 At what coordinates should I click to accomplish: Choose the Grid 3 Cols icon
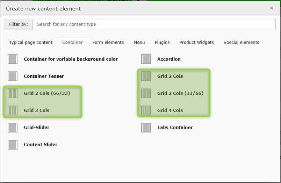(13, 110)
